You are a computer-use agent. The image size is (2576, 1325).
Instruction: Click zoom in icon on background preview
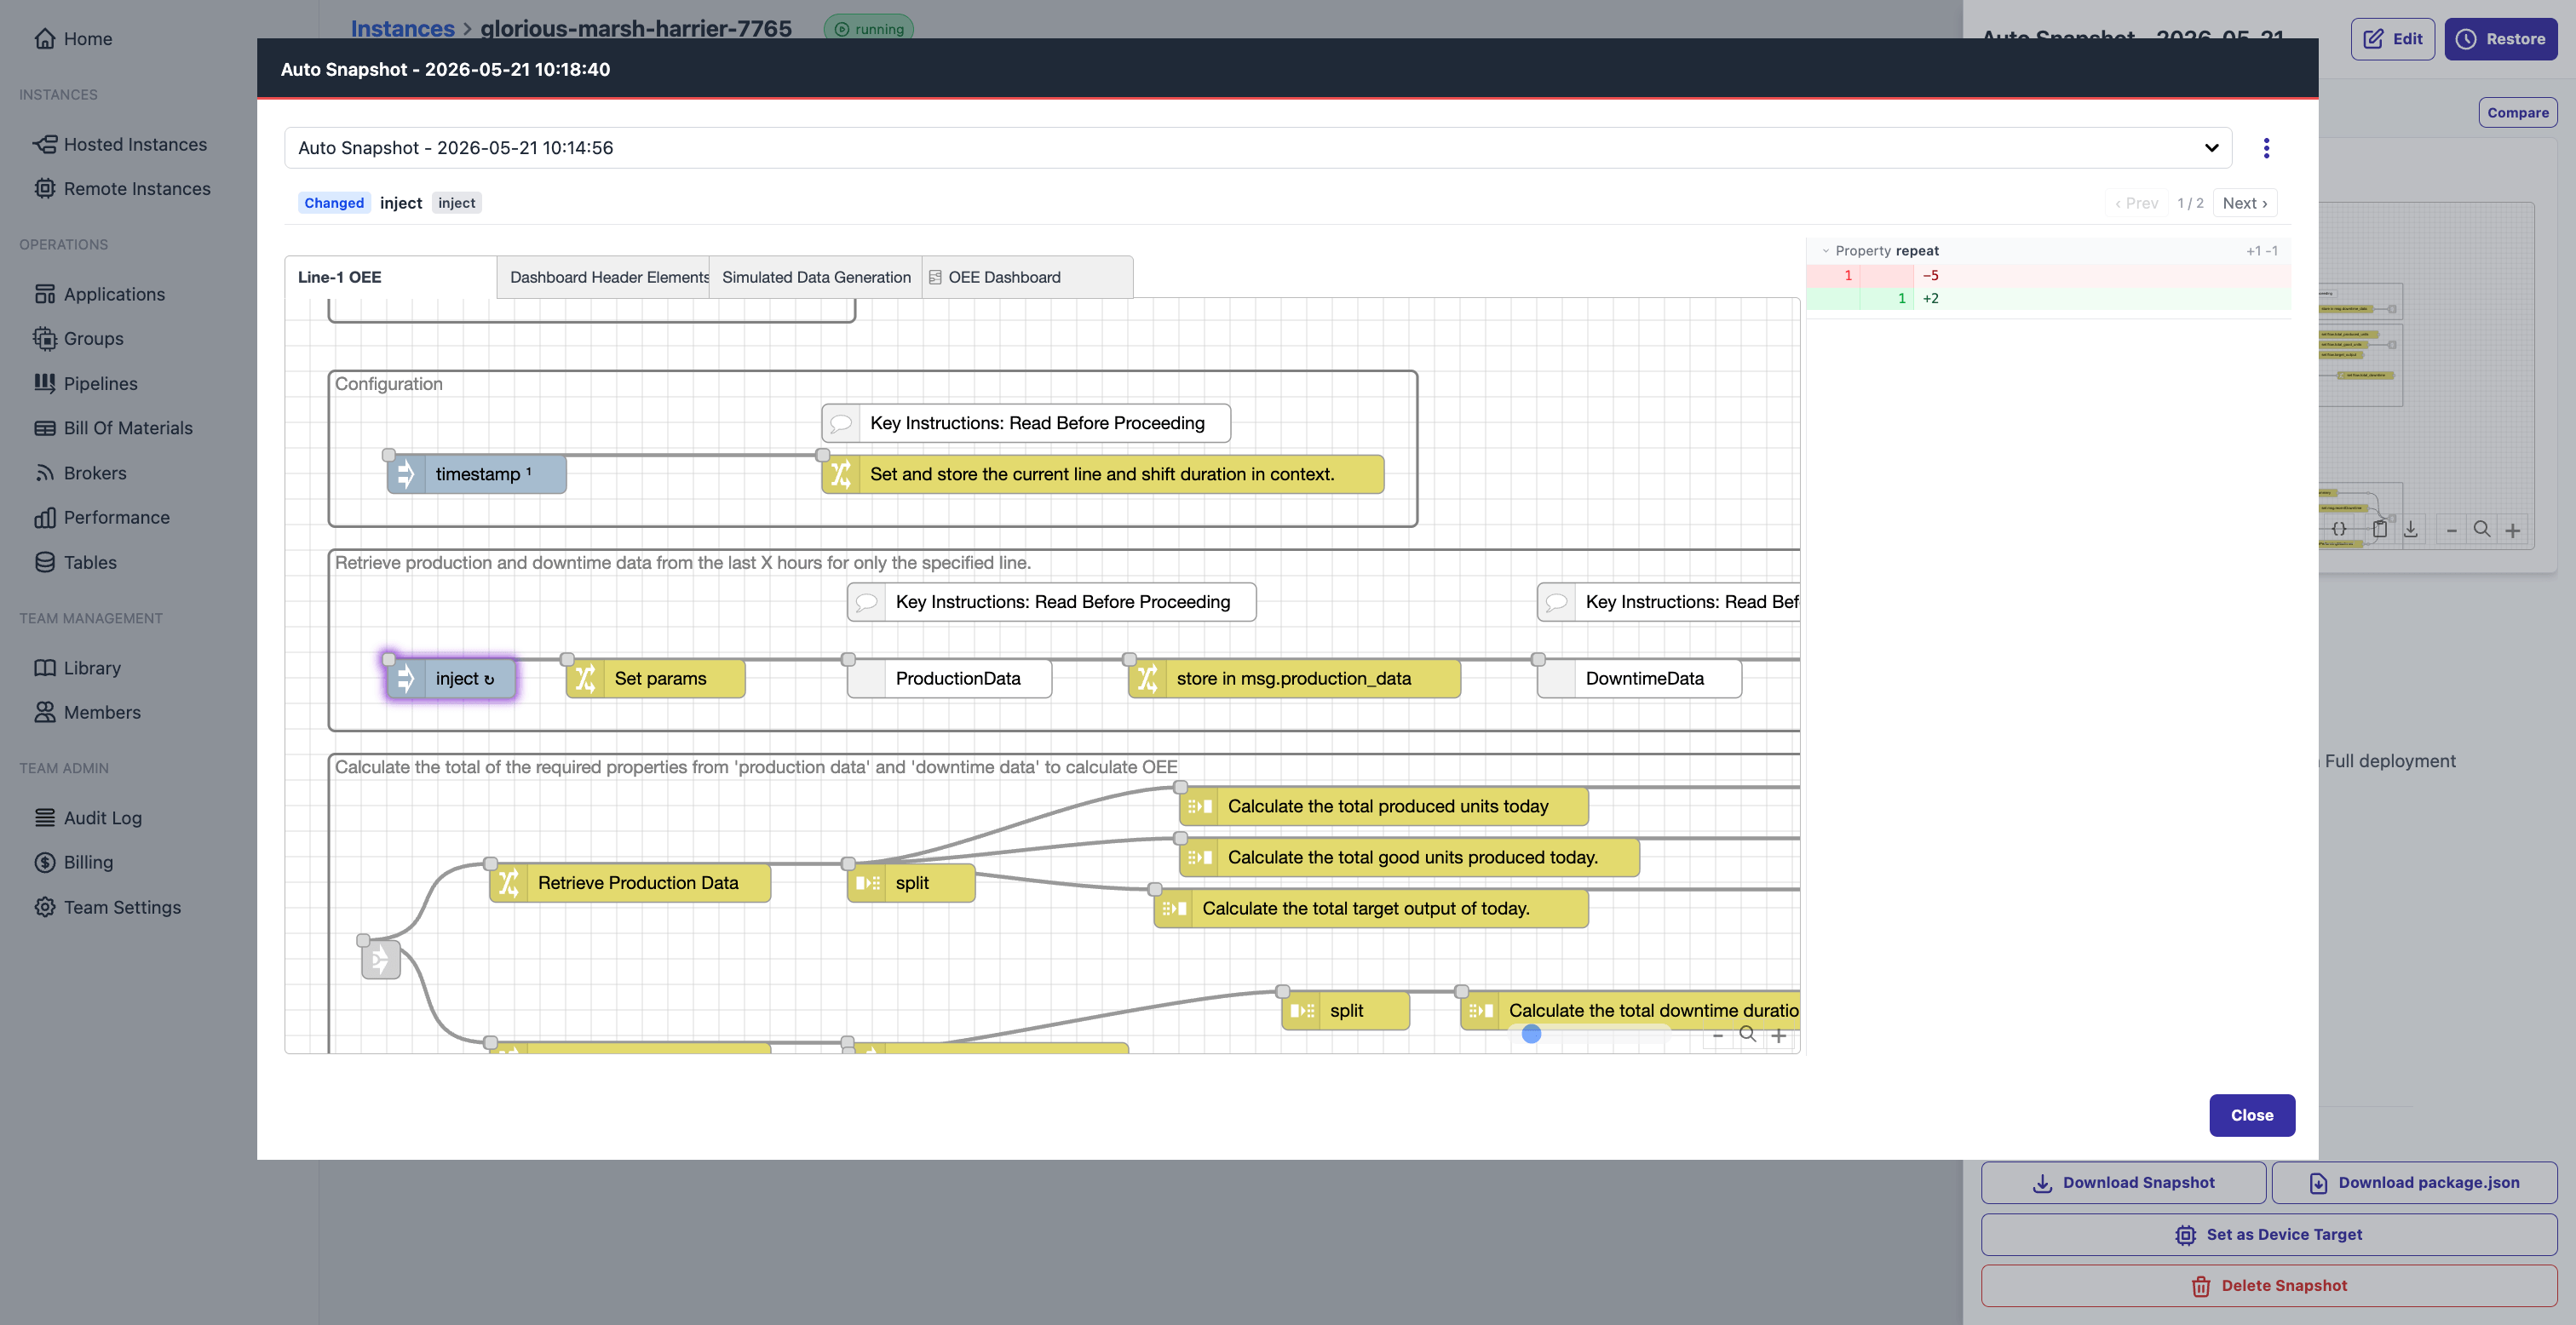[2512, 530]
